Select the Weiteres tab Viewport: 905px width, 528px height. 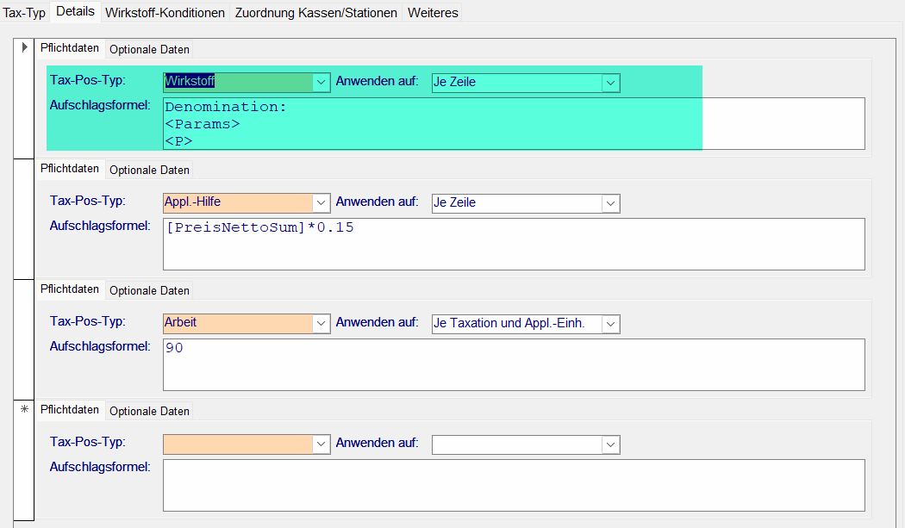433,13
